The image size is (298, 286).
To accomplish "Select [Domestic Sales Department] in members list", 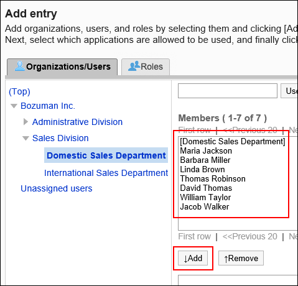I will (233, 142).
